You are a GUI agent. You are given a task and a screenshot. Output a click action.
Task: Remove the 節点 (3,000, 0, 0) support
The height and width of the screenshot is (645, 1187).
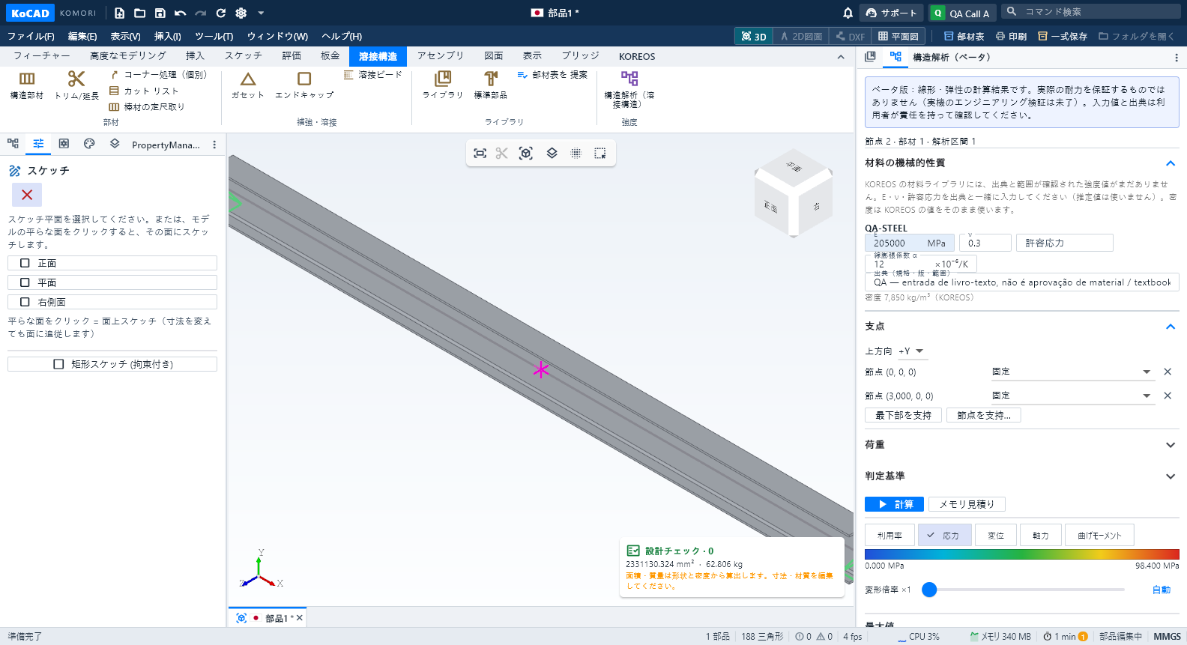pos(1168,396)
